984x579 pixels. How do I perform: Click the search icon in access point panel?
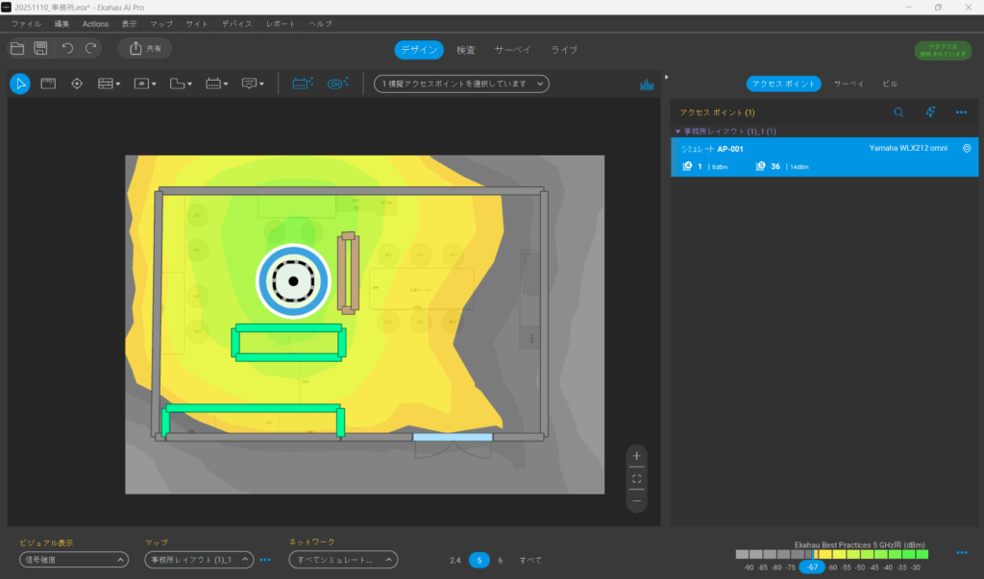click(898, 112)
